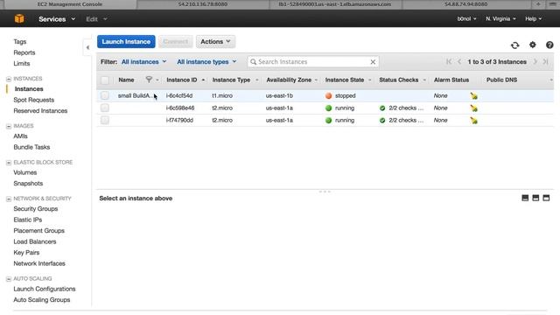The height and width of the screenshot is (315, 560).
Task: Open Volumes in sidebar
Action: (x=25, y=172)
